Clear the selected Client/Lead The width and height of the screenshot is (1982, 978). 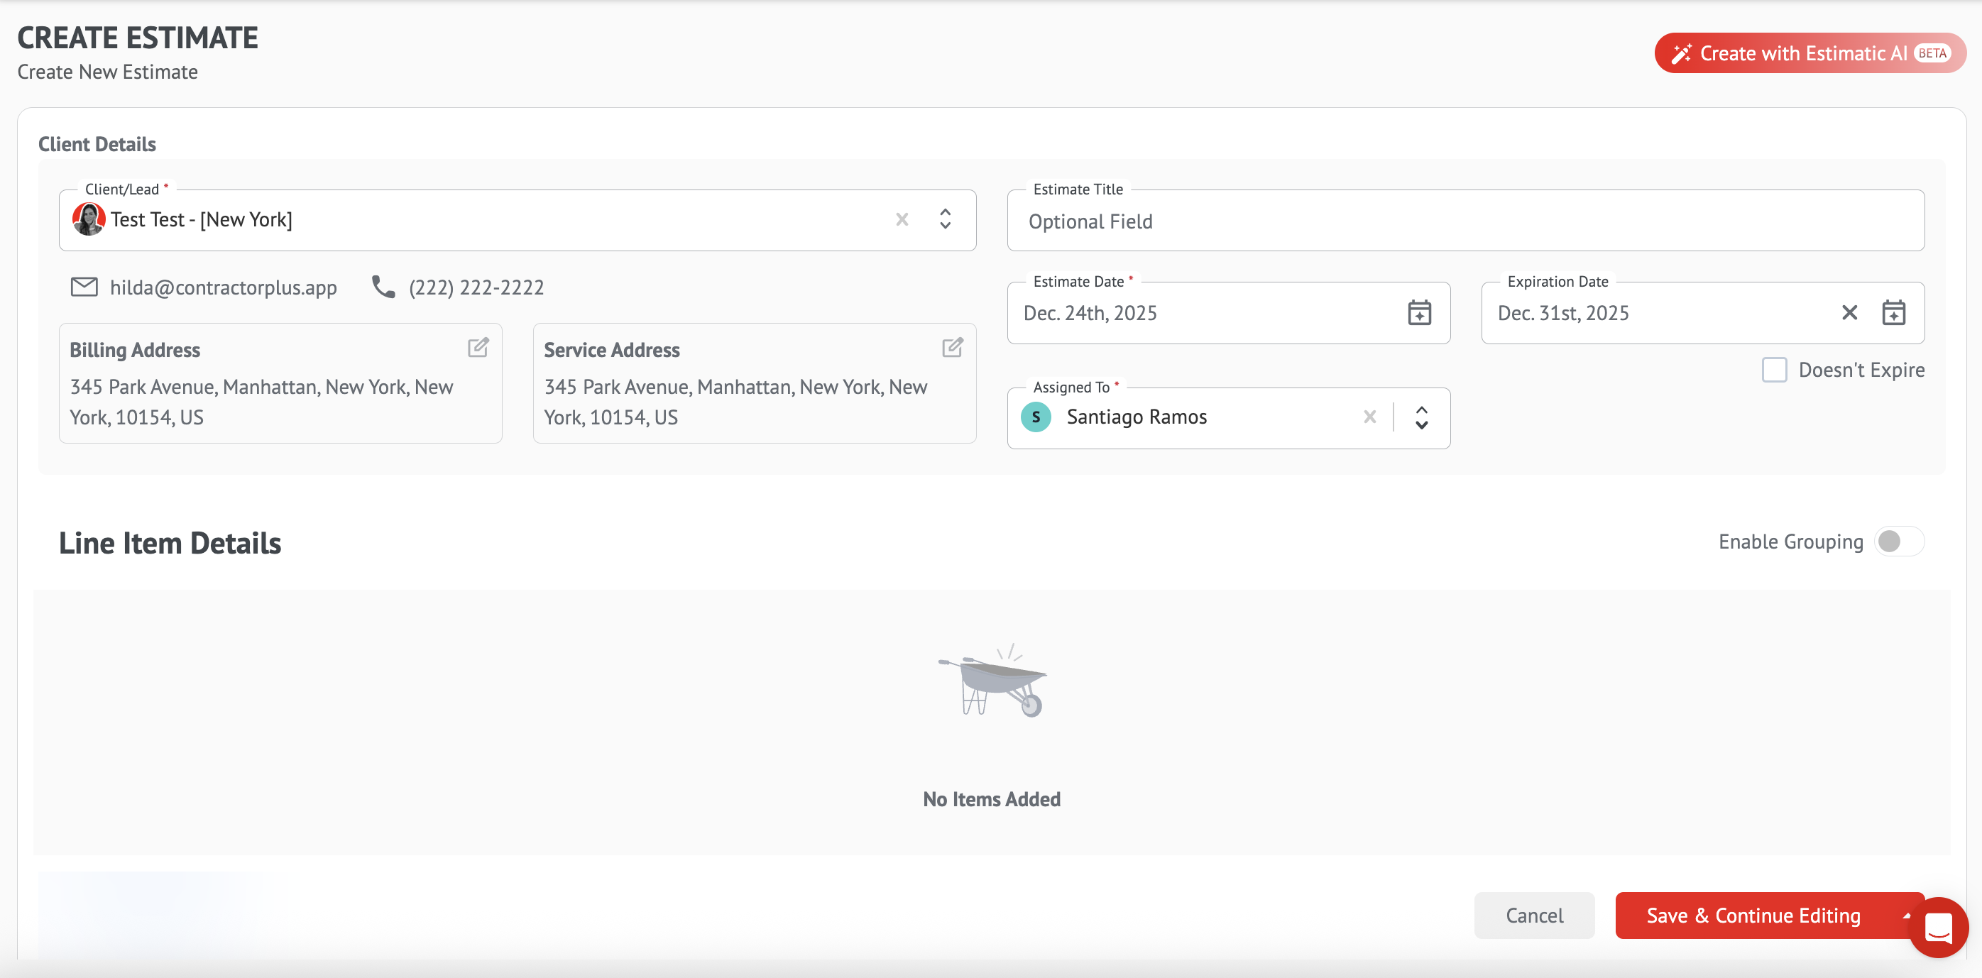(x=902, y=220)
